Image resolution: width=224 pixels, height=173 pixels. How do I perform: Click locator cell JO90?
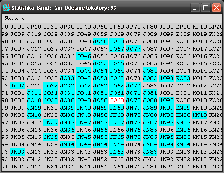[167, 100]
